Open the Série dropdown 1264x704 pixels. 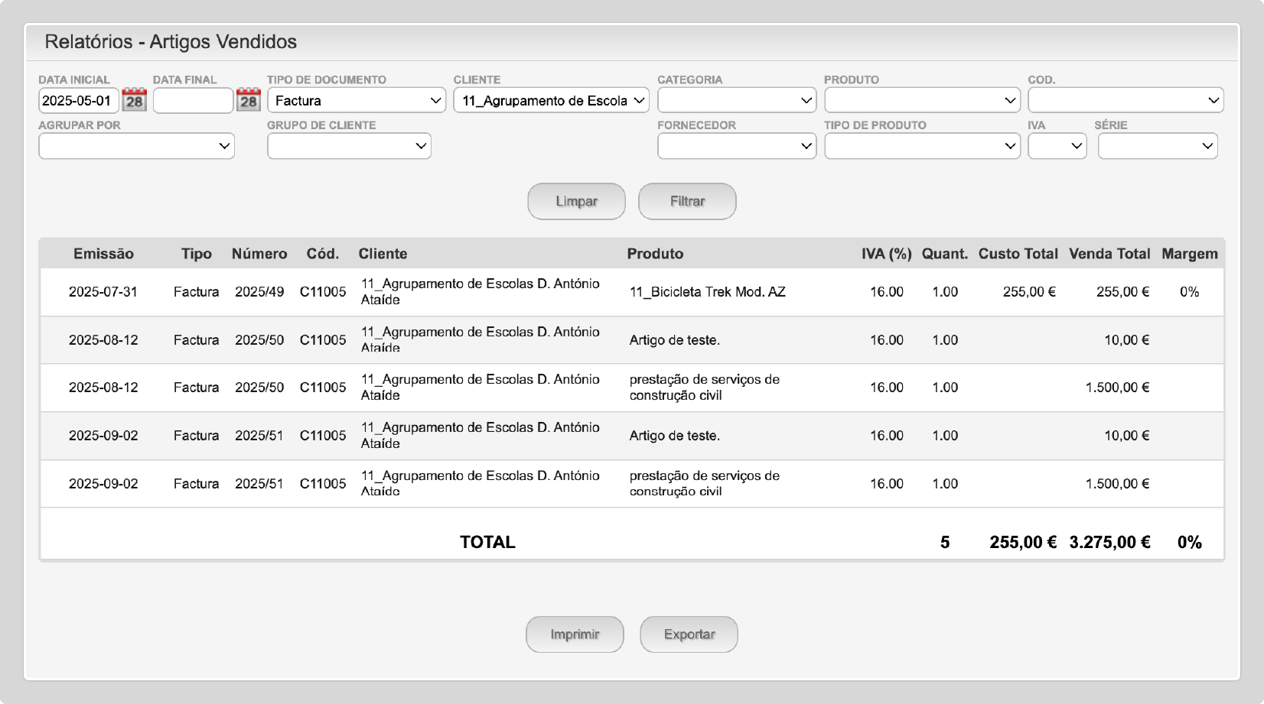[1157, 146]
